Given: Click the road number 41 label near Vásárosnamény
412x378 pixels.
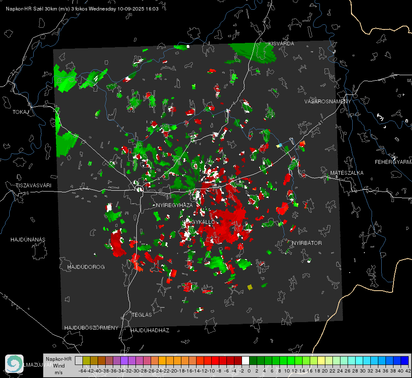Looking at the screenshot, I should coord(320,123).
